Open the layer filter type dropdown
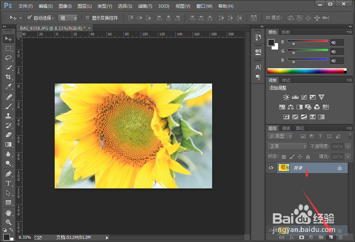The image size is (355, 242). coord(280,136)
